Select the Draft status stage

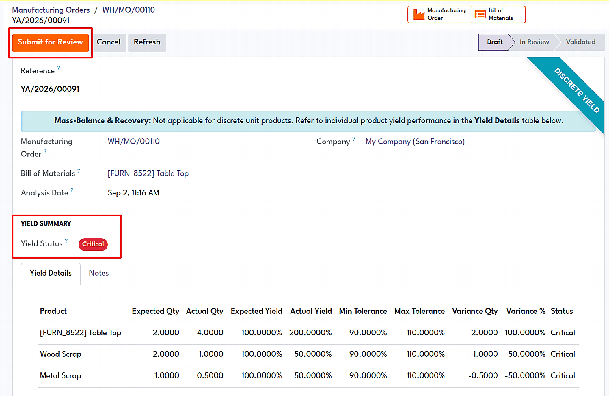tap(495, 42)
